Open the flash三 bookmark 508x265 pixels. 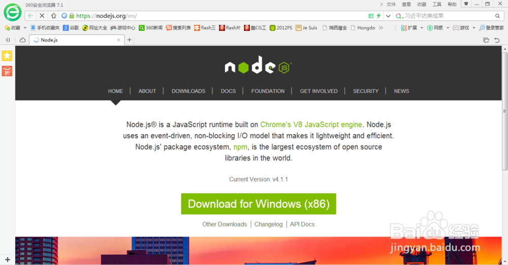coord(205,28)
